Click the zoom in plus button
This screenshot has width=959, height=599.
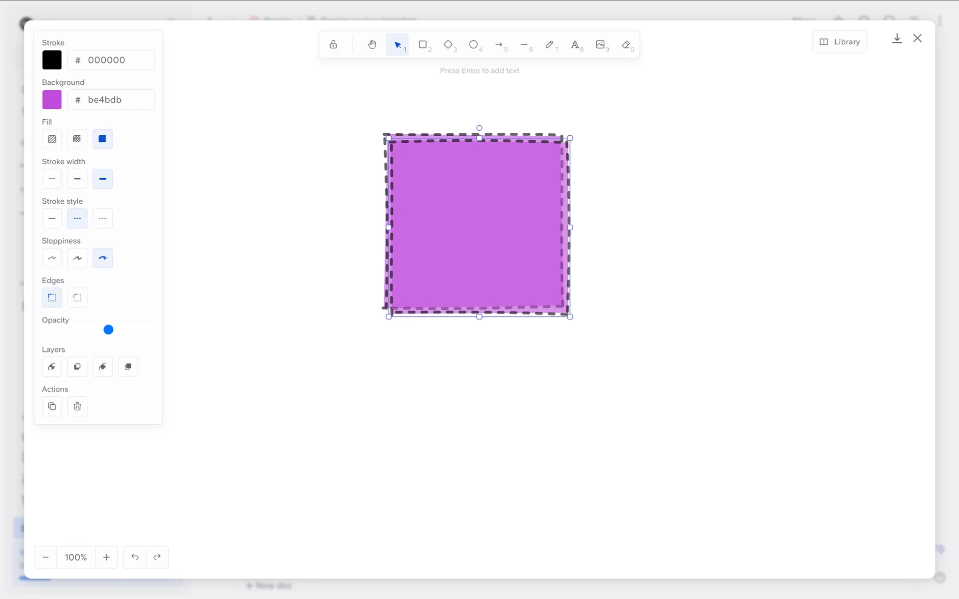(106, 557)
